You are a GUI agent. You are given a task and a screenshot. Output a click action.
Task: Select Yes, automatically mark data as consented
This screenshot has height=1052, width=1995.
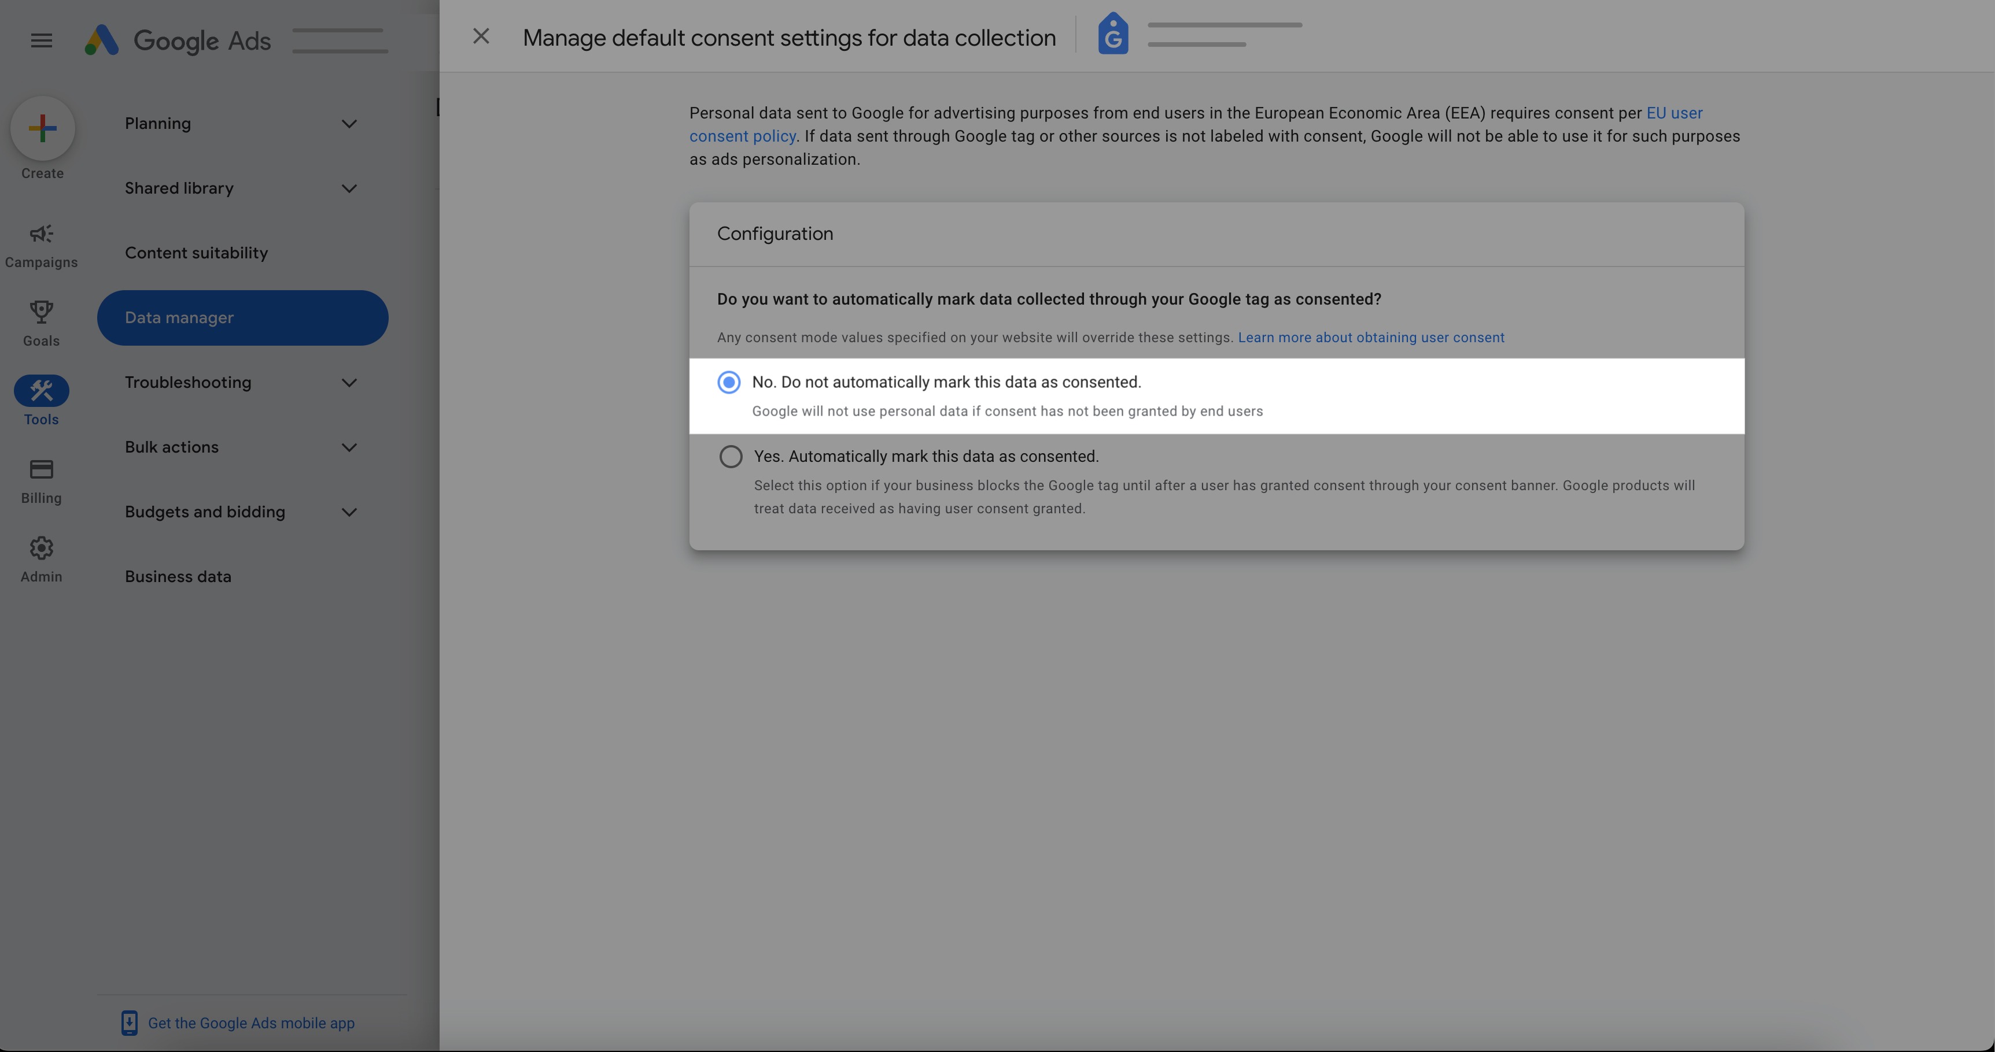731,457
